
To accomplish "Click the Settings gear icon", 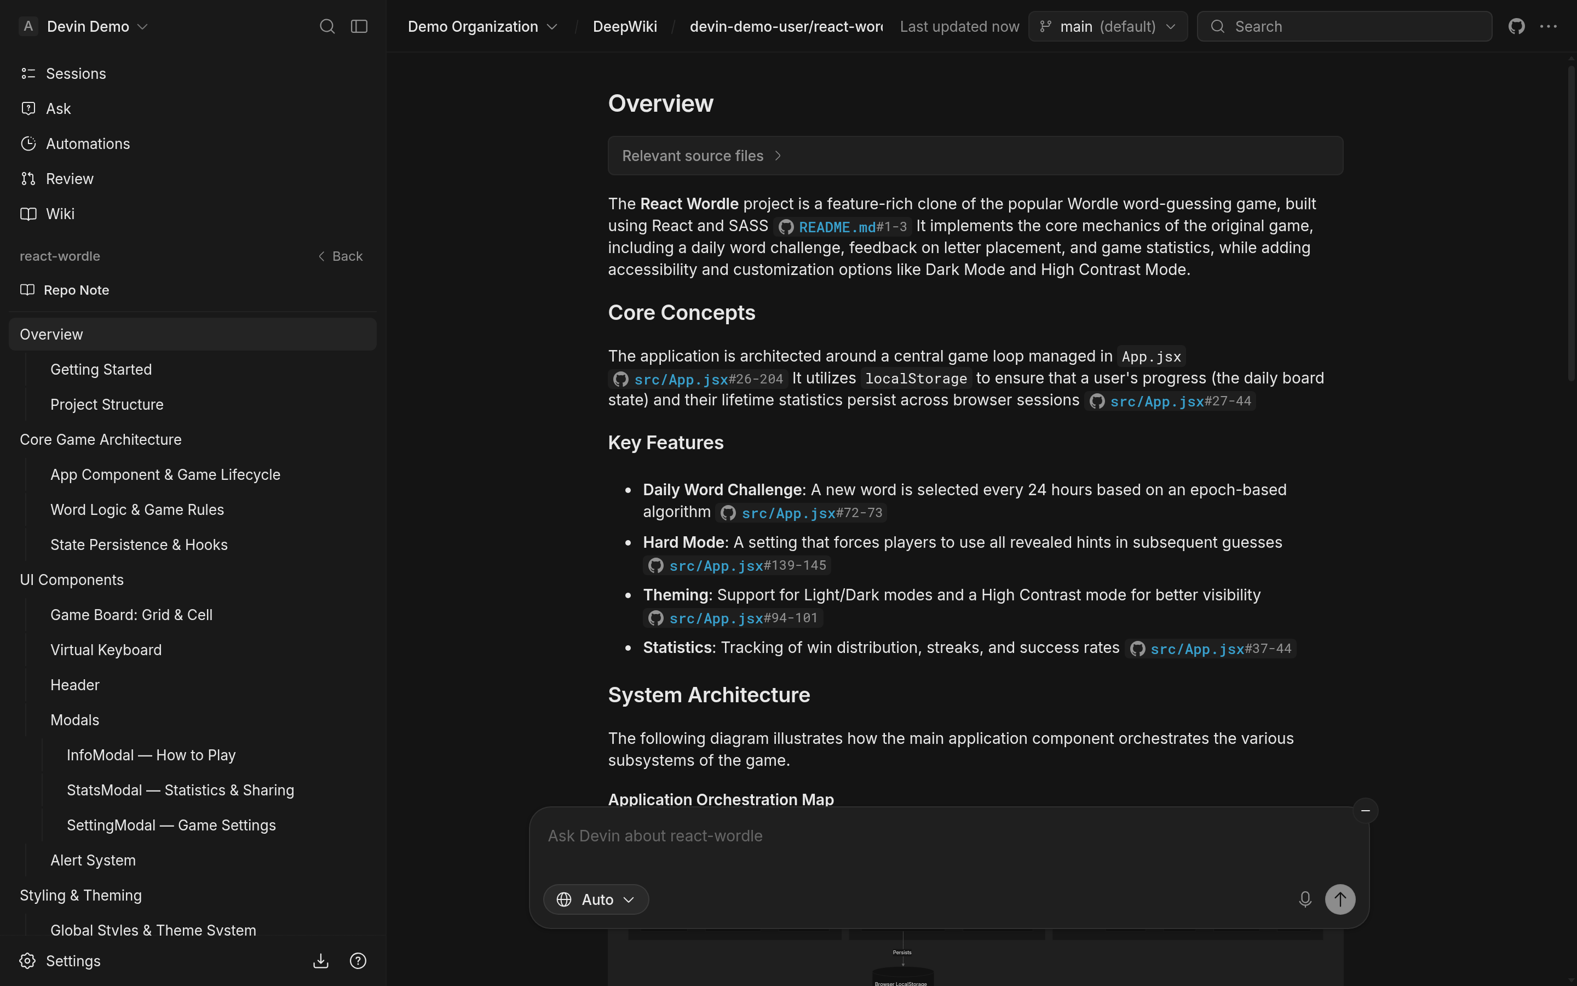I will [x=27, y=961].
